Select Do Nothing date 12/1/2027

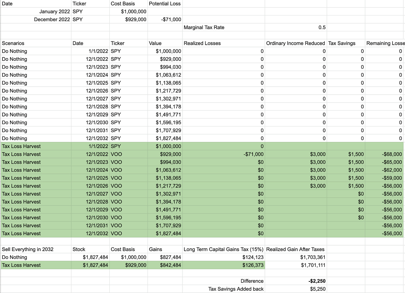(90, 99)
